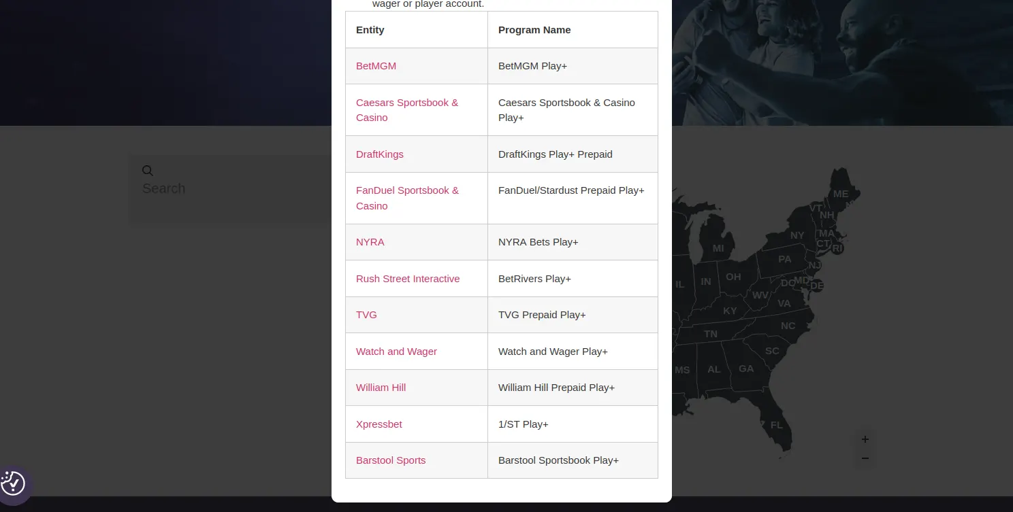Screen dimensions: 1013x512
Task: Click 'Watch and Wager Play+' program cell
Action: tap(573, 352)
